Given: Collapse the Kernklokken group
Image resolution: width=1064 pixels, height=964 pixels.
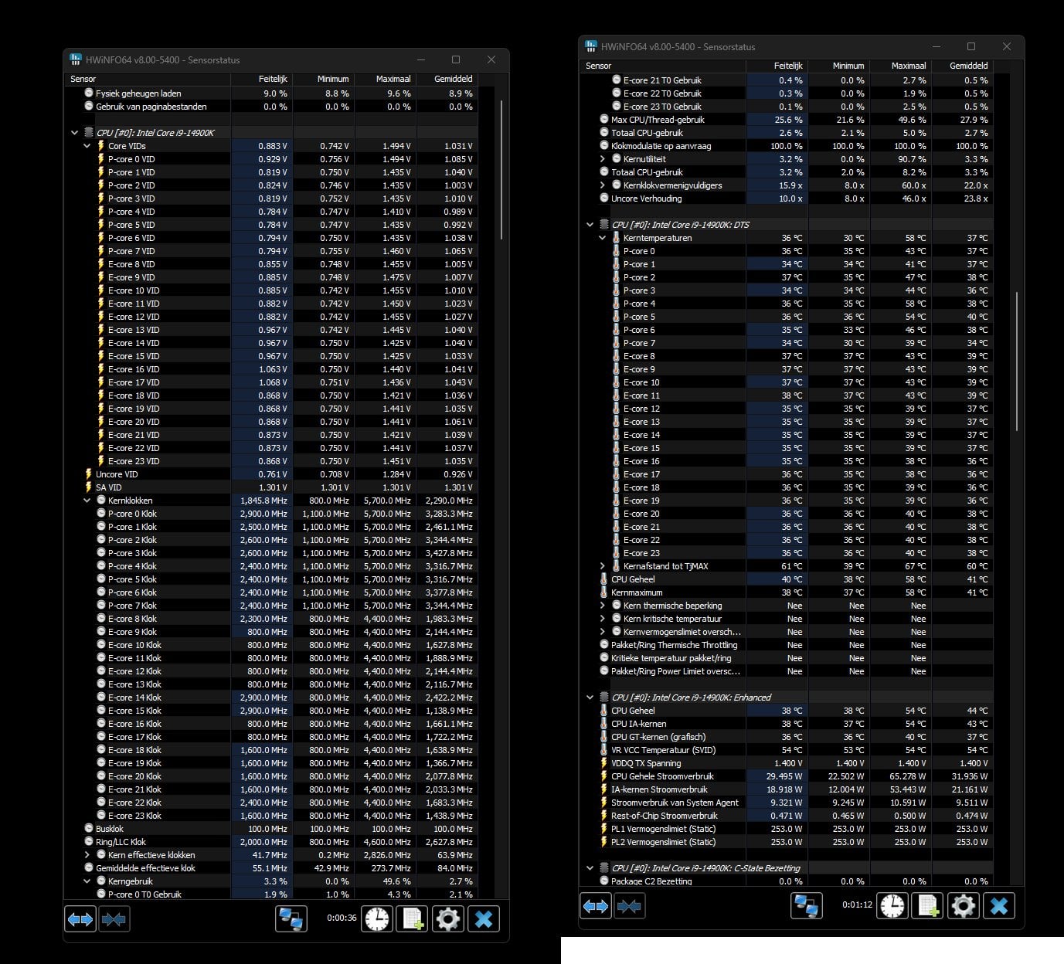Looking at the screenshot, I should click(x=87, y=501).
